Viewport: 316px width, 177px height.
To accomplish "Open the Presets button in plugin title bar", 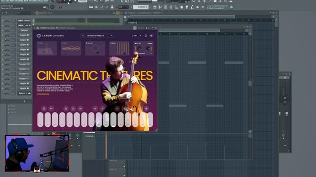I will (x=141, y=28).
